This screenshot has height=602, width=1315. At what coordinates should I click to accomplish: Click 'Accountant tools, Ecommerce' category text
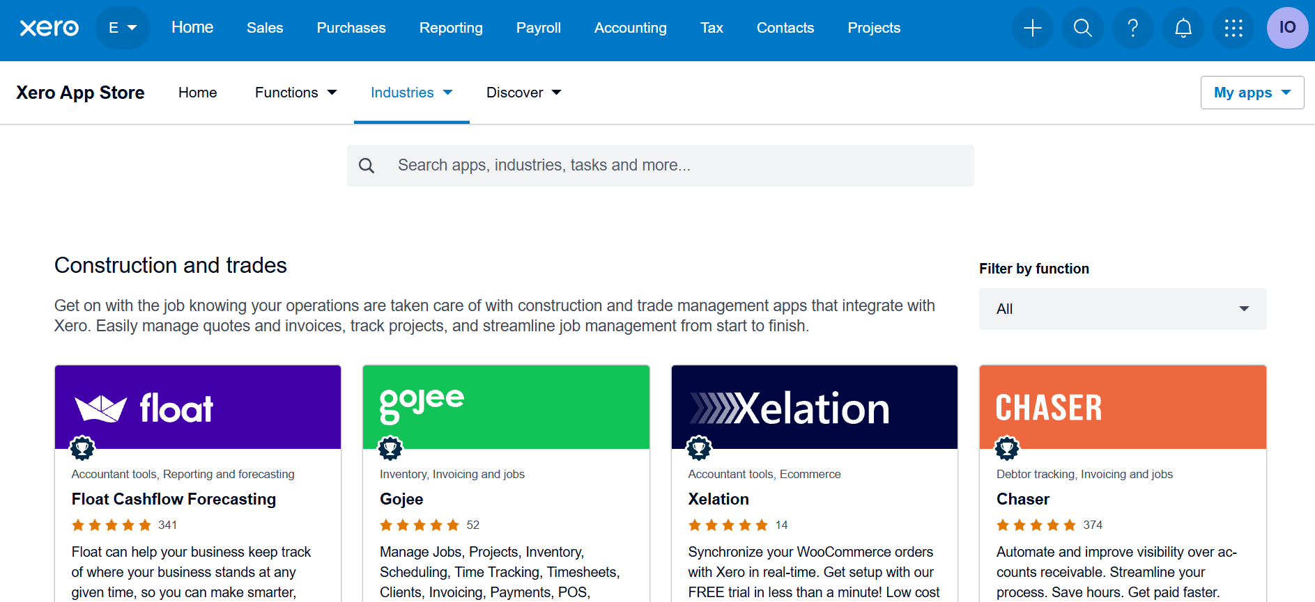coord(764,474)
